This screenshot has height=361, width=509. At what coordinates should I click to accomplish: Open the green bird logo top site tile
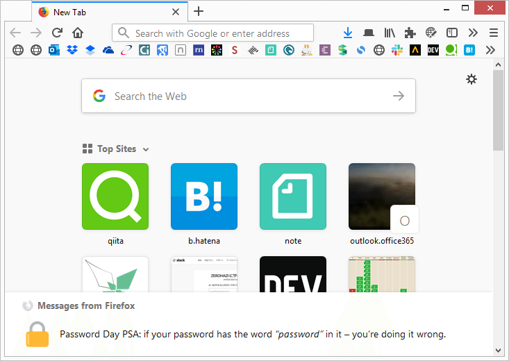[115, 274]
